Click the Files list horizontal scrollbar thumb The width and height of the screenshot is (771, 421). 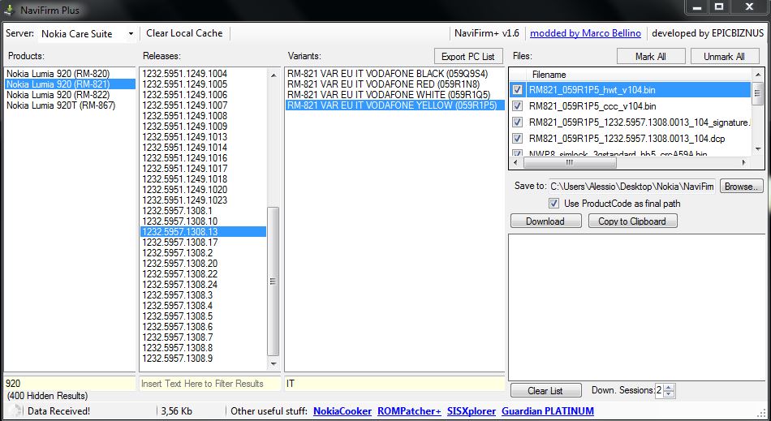(570, 162)
